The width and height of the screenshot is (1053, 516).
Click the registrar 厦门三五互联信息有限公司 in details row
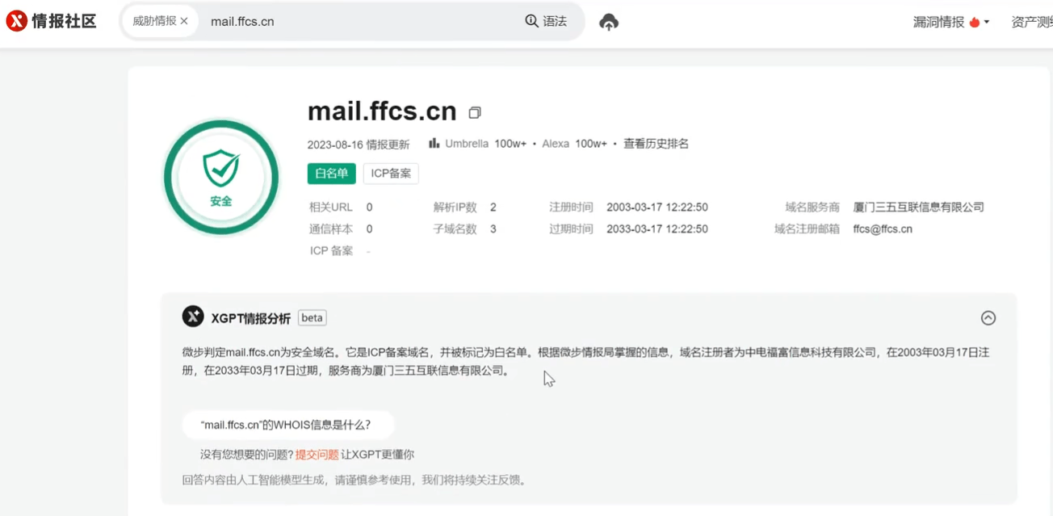click(919, 208)
